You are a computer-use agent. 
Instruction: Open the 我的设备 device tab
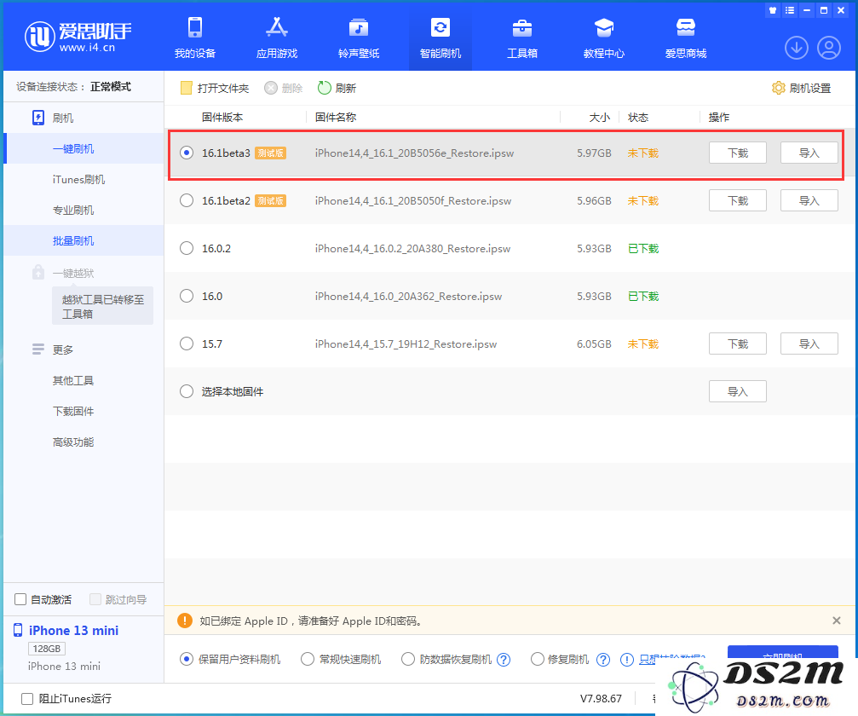pyautogui.click(x=195, y=38)
